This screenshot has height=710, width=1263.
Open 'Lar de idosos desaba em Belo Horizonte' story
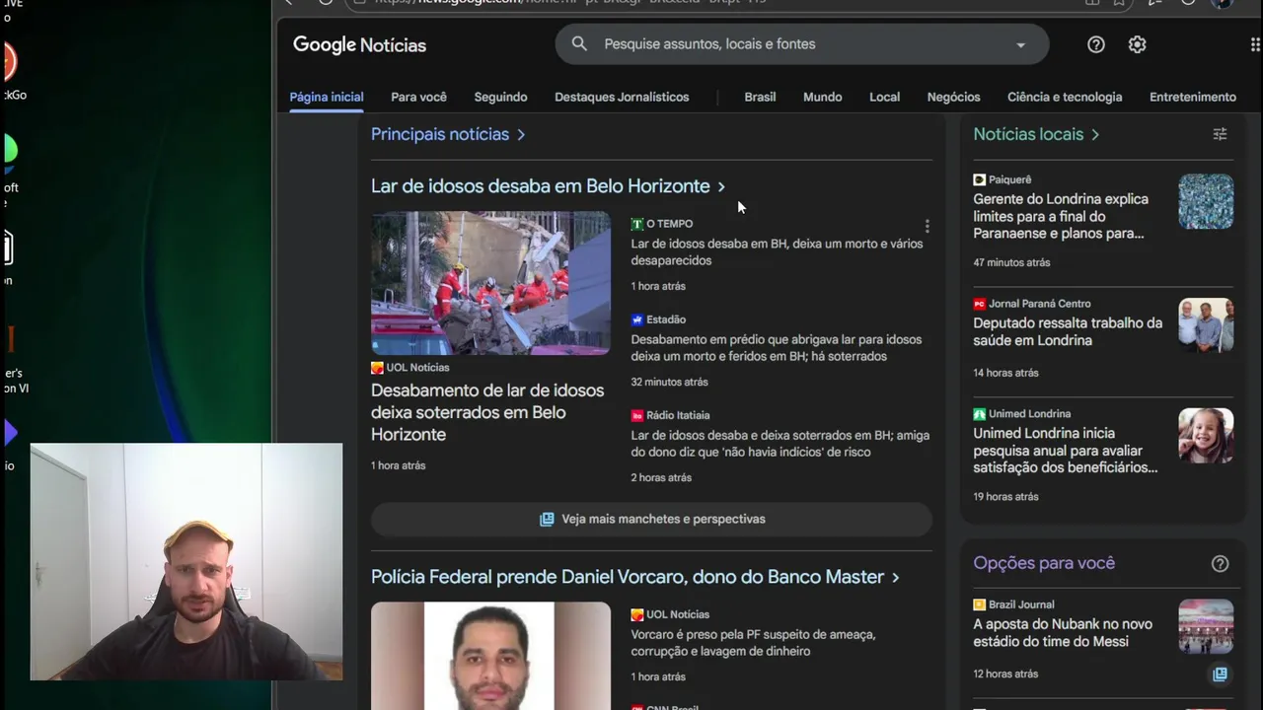[548, 186]
